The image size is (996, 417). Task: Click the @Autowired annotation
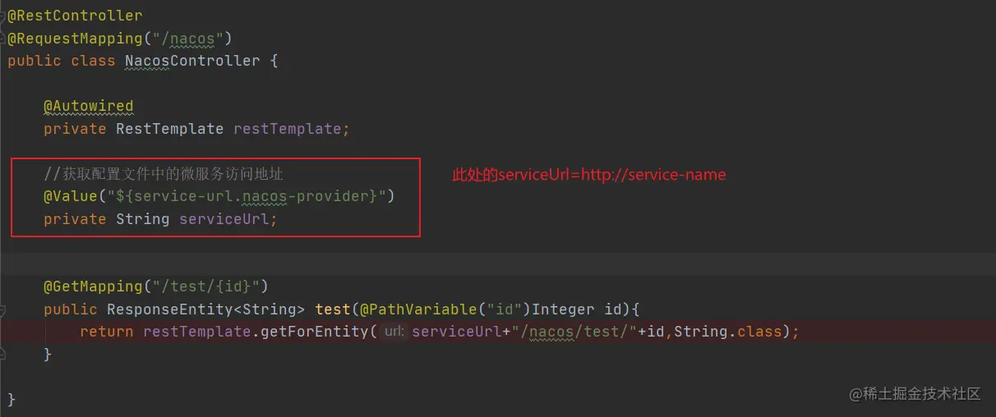pyautogui.click(x=88, y=106)
